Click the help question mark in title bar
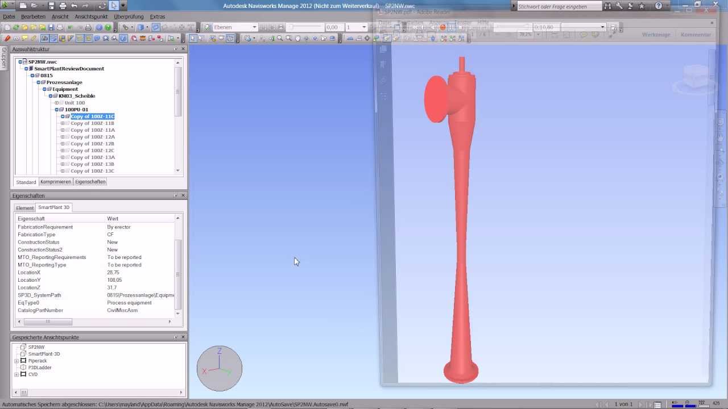Screen dimensions: 728x409 [659, 6]
